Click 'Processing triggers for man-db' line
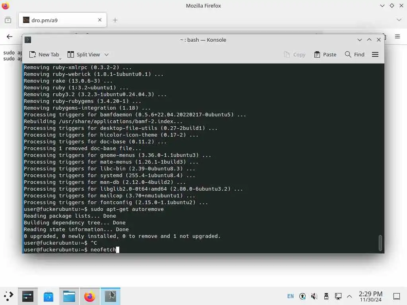Image resolution: width=407 pixels, height=305 pixels. coord(105,182)
